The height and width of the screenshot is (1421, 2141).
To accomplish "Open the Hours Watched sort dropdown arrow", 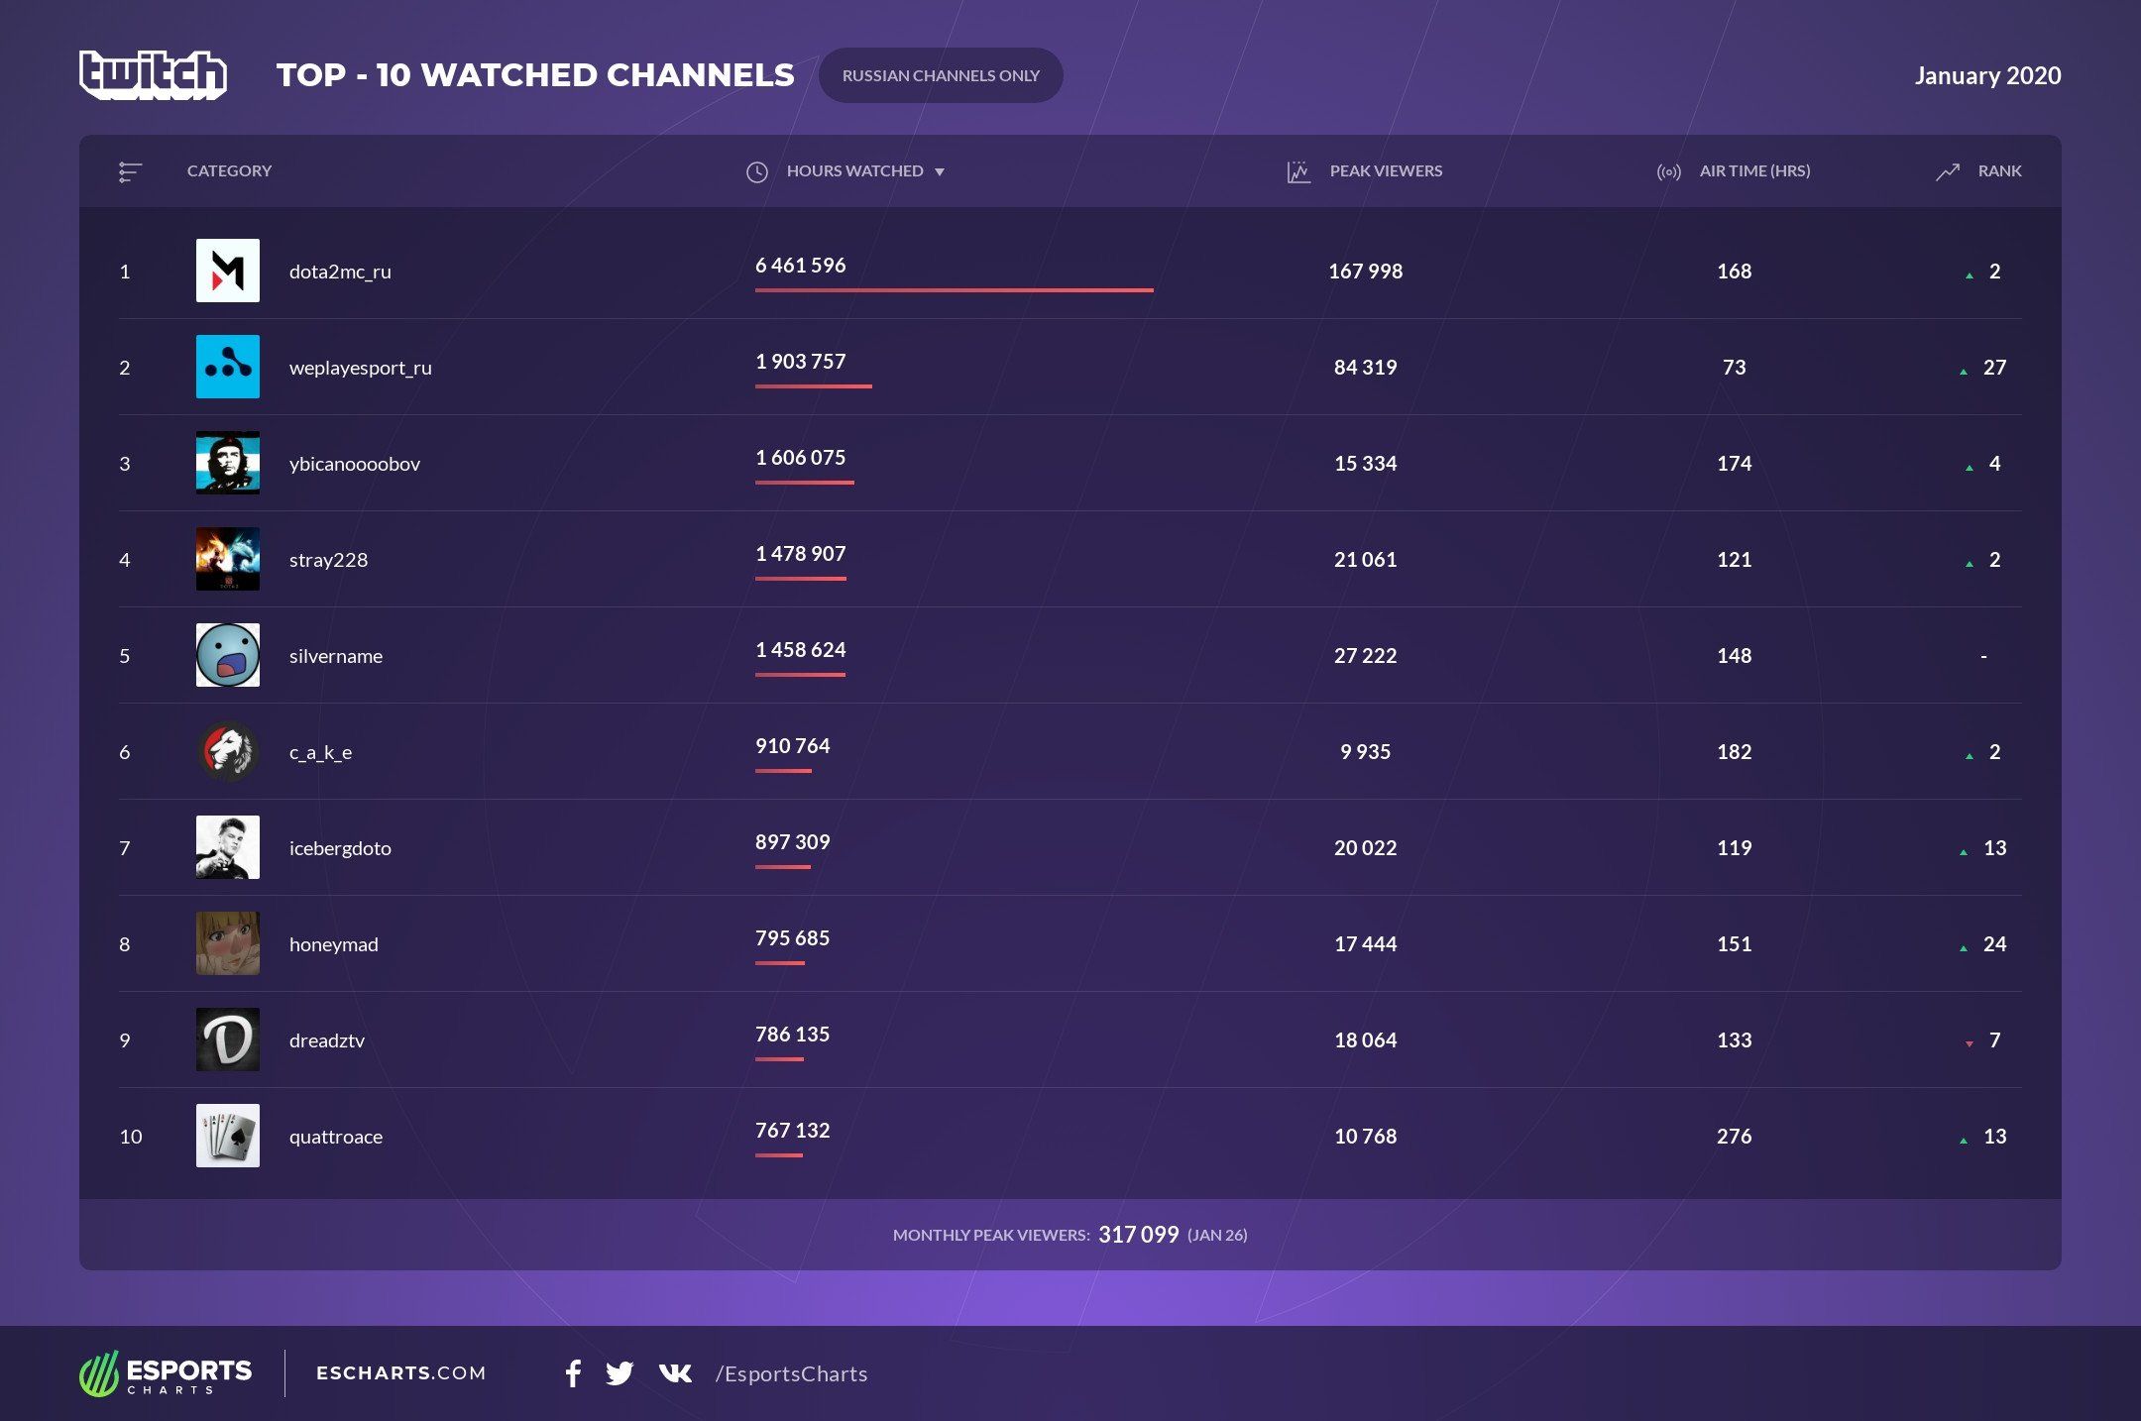I will tap(940, 172).
